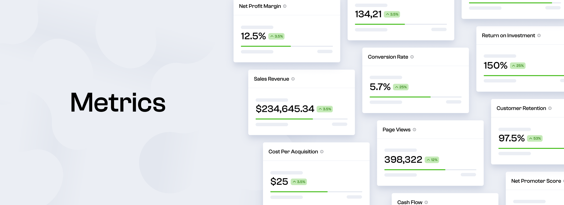Image resolution: width=564 pixels, height=205 pixels.
Task: Click the 3.5% badge beside 12.5%
Action: 276,36
